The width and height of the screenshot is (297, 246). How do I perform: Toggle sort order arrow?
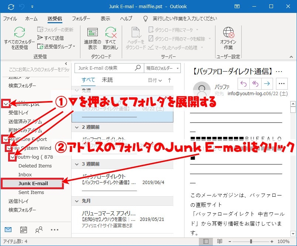169,80
